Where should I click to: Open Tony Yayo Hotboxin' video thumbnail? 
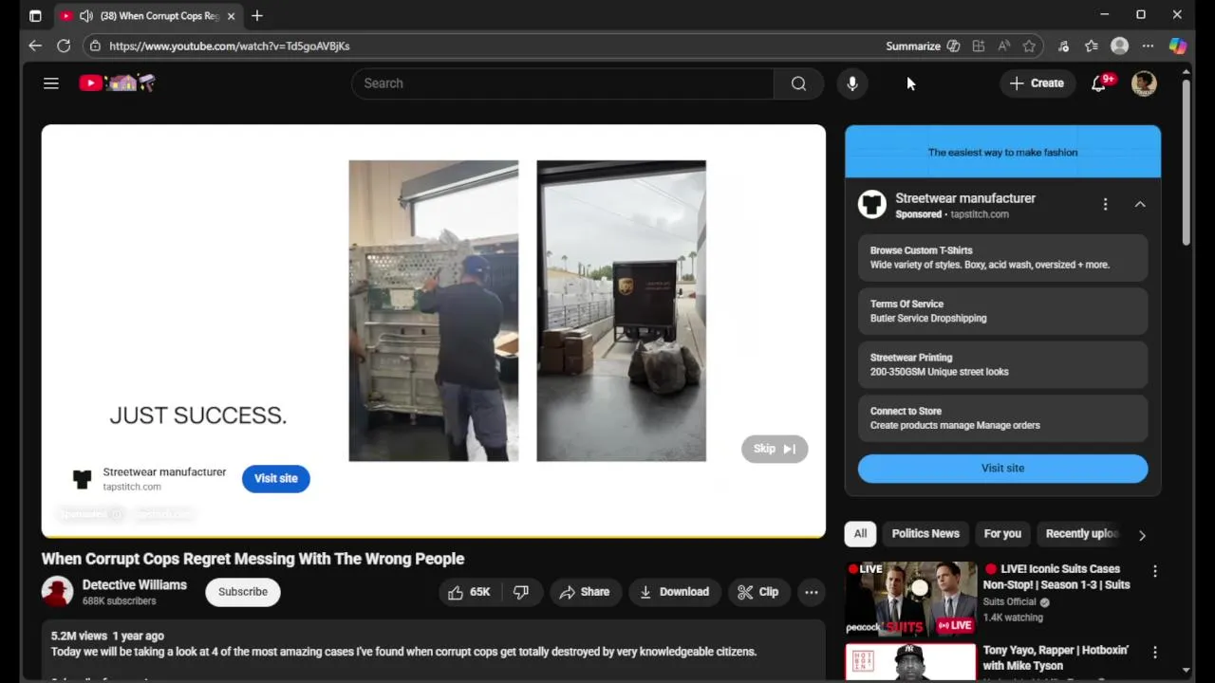[910, 662]
